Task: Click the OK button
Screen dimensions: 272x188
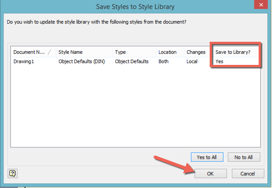Action: (x=211, y=173)
